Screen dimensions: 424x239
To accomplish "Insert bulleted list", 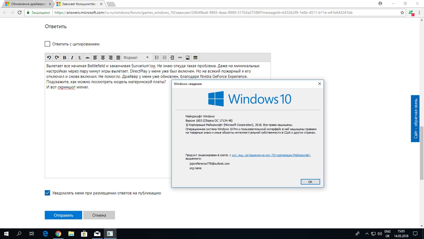I will click(157, 57).
